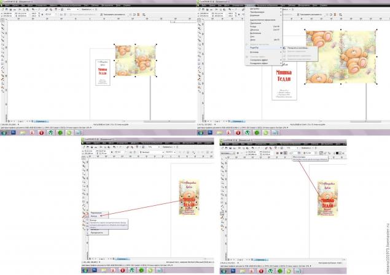Click Windows Start orb on bottom-left taskbar
This screenshot has height=275, width=390.
(x=85, y=270)
